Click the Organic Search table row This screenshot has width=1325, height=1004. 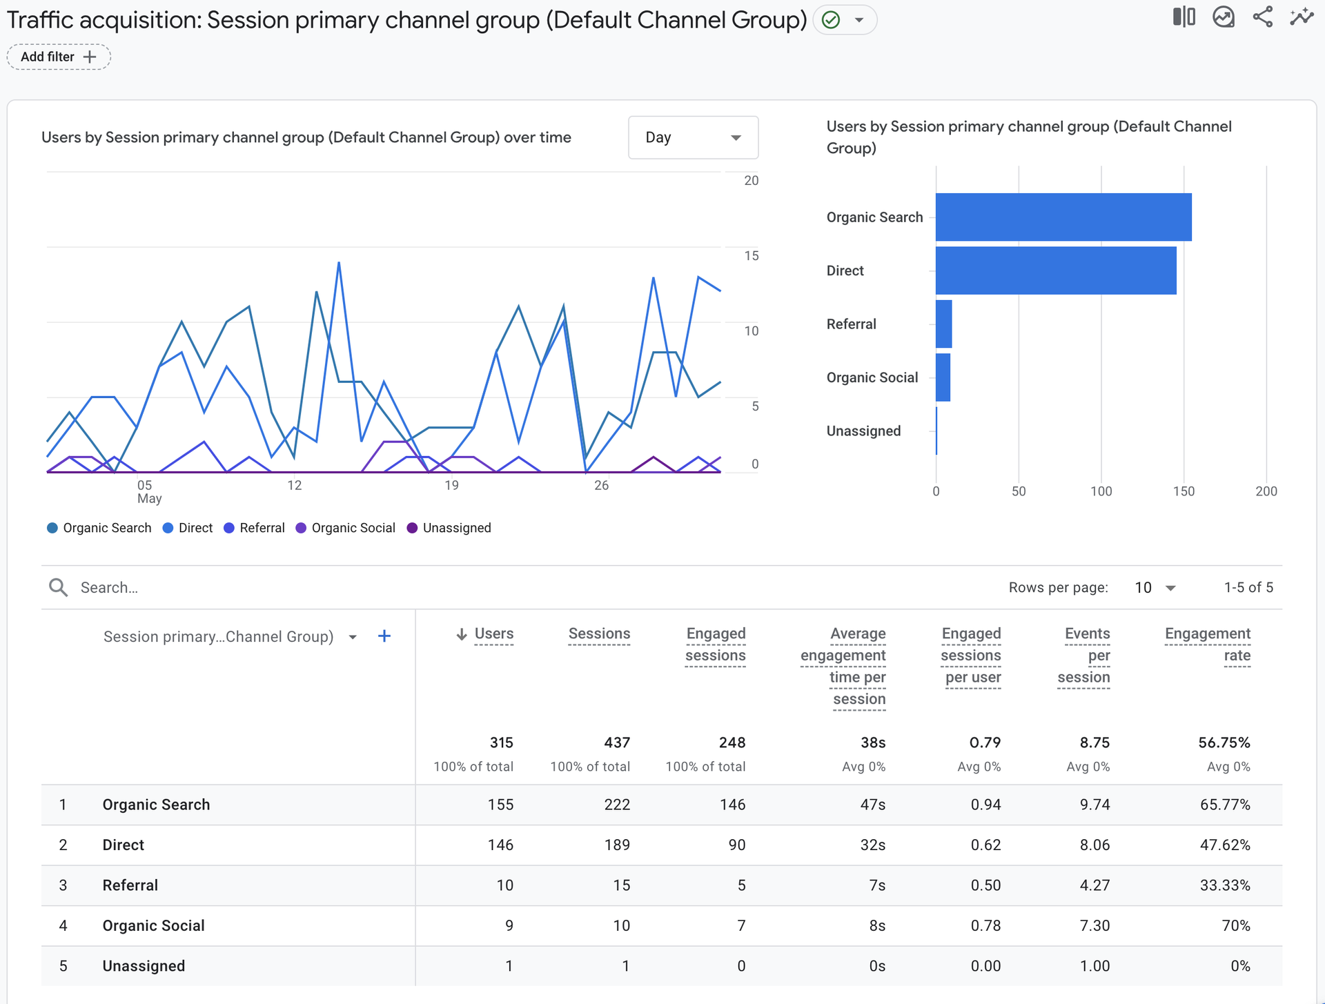point(156,805)
